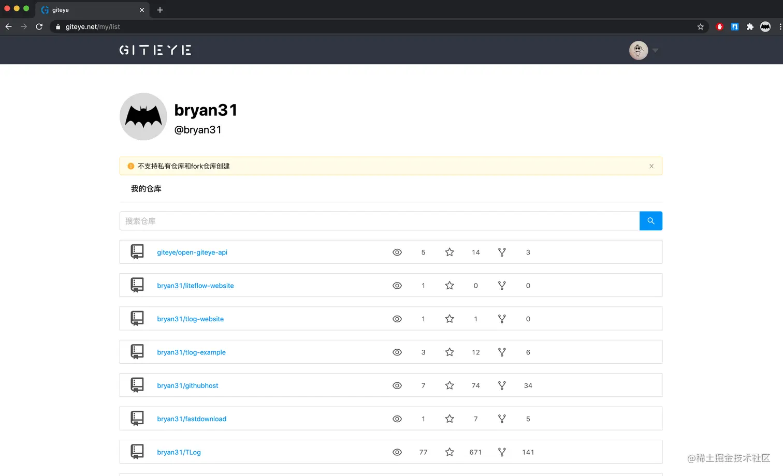Click watch eye icon in fastdownload row

click(x=397, y=419)
